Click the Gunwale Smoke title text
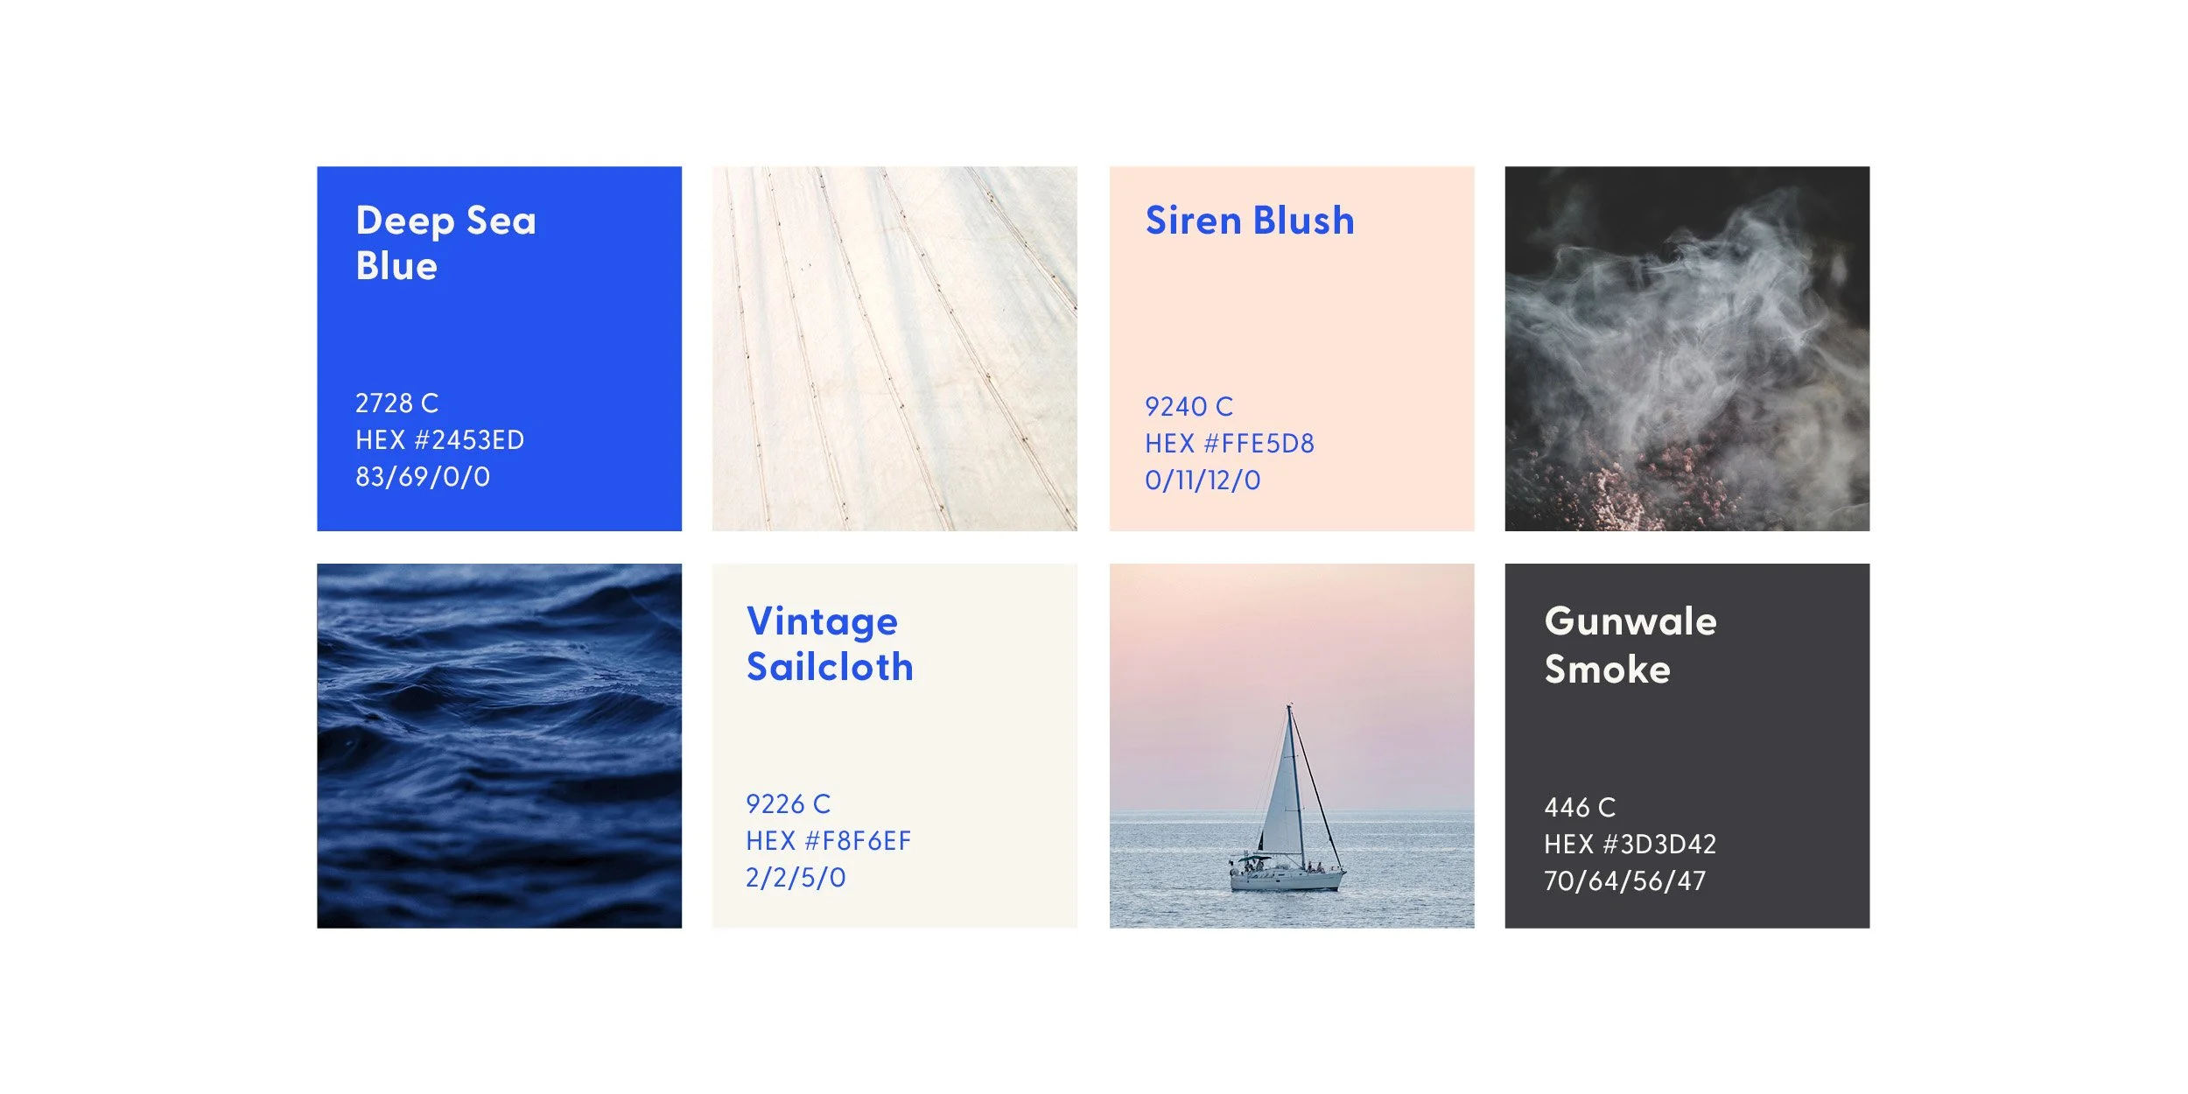This screenshot has height=1094, width=2188. (x=1630, y=645)
